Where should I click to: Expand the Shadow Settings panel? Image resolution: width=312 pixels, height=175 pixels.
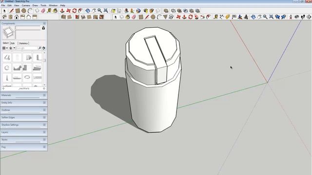point(24,125)
